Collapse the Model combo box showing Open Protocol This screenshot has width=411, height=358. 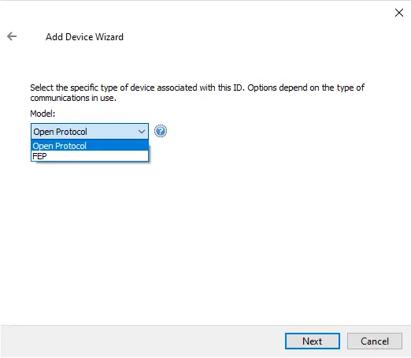pos(90,131)
